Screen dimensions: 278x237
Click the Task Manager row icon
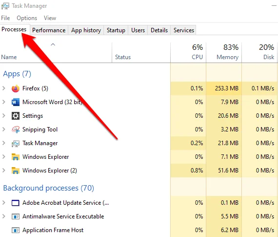pyautogui.click(x=16, y=143)
